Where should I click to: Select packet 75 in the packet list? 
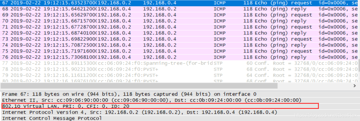[179, 51]
